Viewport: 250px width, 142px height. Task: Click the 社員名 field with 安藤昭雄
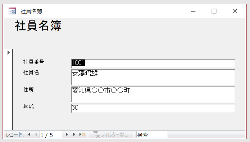click(153, 77)
